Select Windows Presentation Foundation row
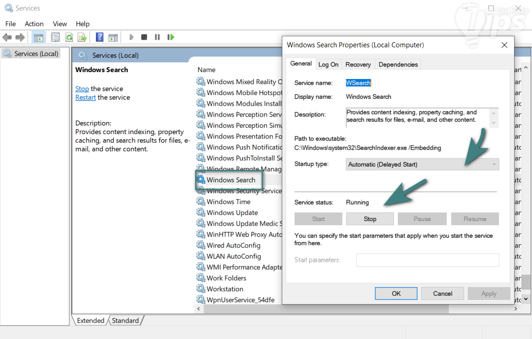 pyautogui.click(x=244, y=136)
